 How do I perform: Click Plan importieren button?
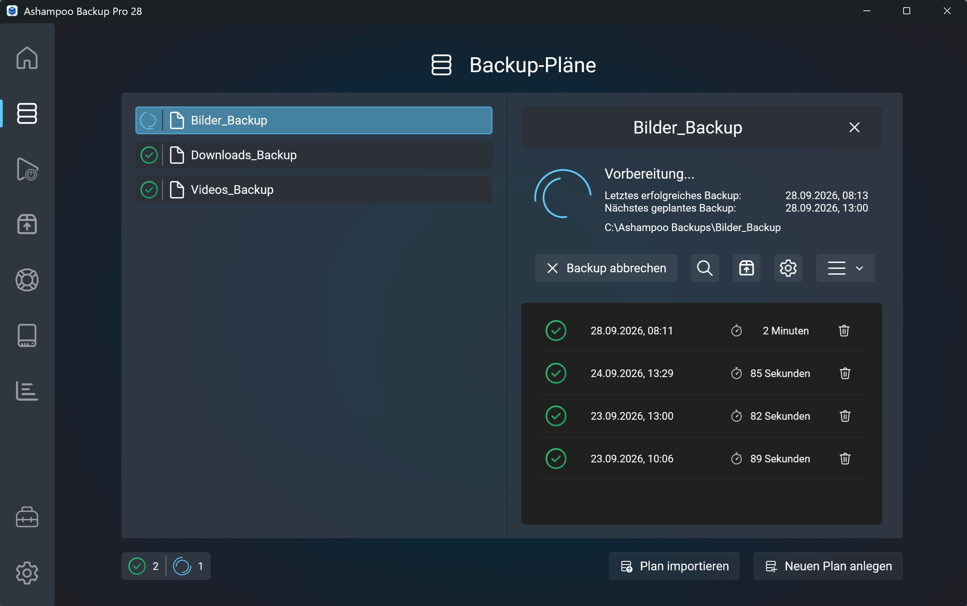point(674,566)
